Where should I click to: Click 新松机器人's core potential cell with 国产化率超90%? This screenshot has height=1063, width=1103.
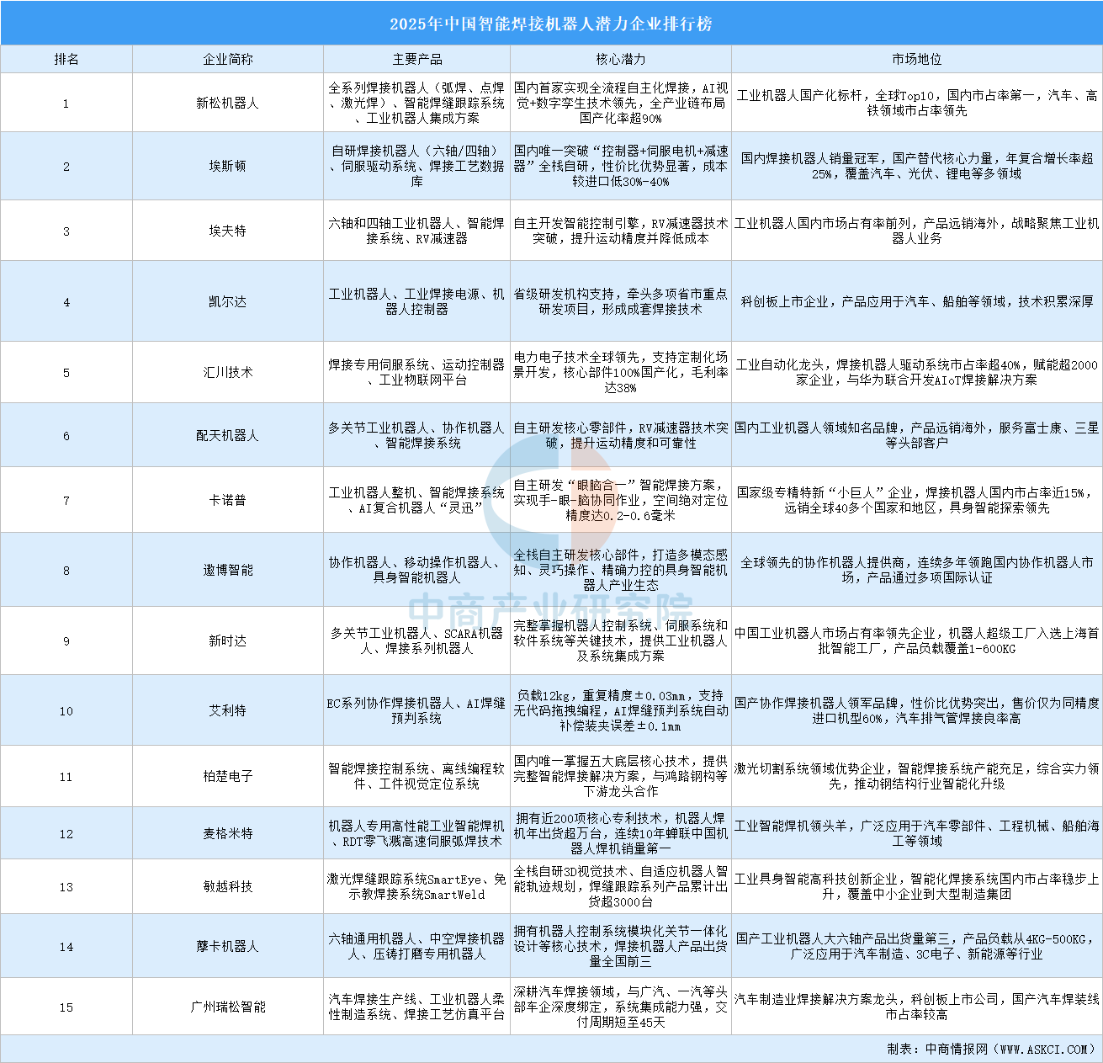[621, 103]
